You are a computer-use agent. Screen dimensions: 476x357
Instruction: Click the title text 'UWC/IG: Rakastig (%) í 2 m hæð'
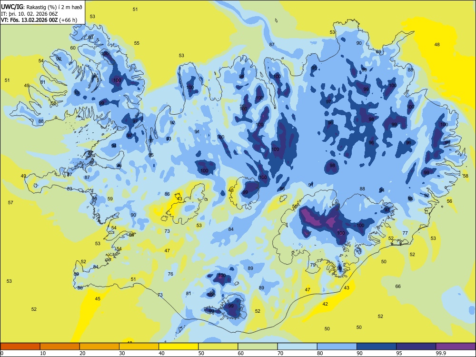pos(41,7)
